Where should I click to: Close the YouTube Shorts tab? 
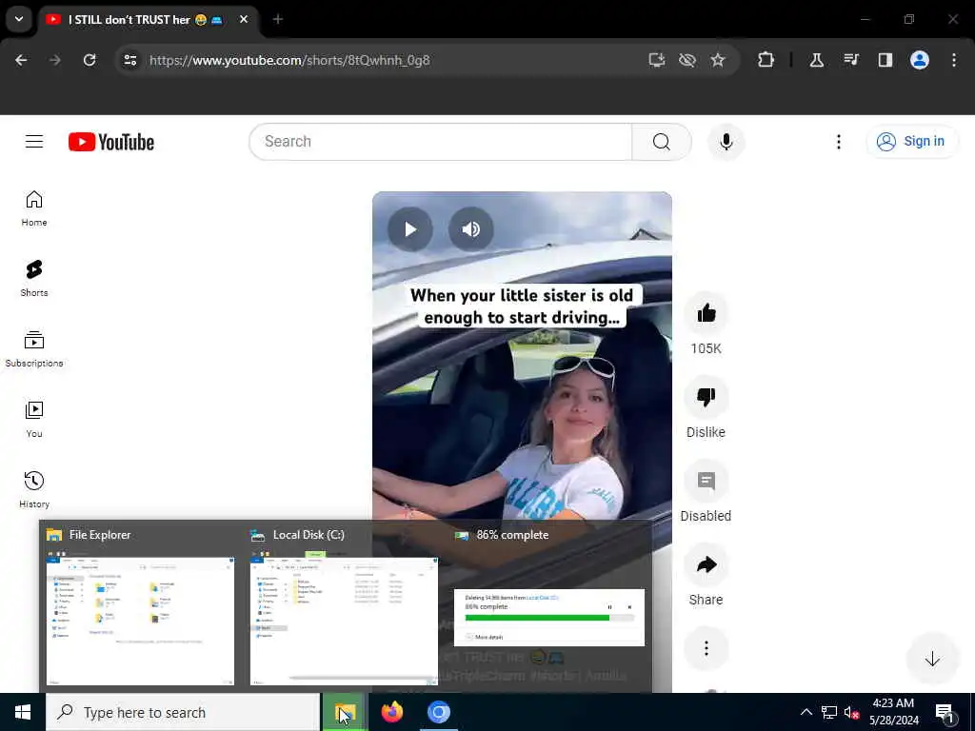244,19
